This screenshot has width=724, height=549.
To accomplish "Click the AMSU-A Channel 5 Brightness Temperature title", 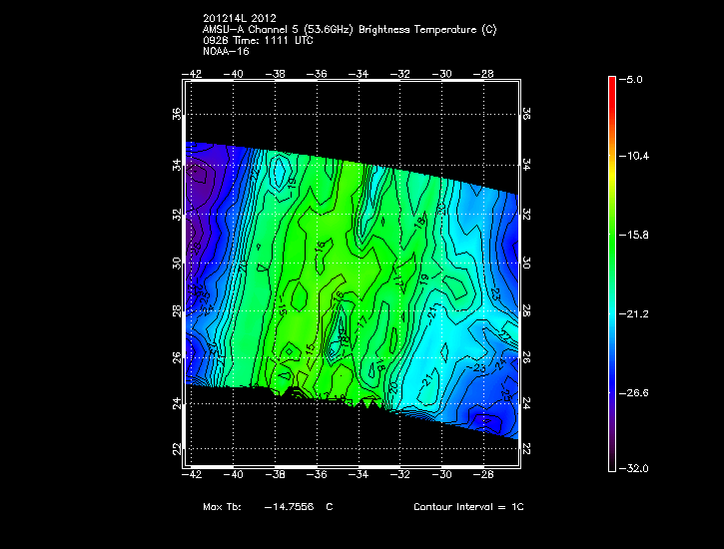I will coord(349,29).
